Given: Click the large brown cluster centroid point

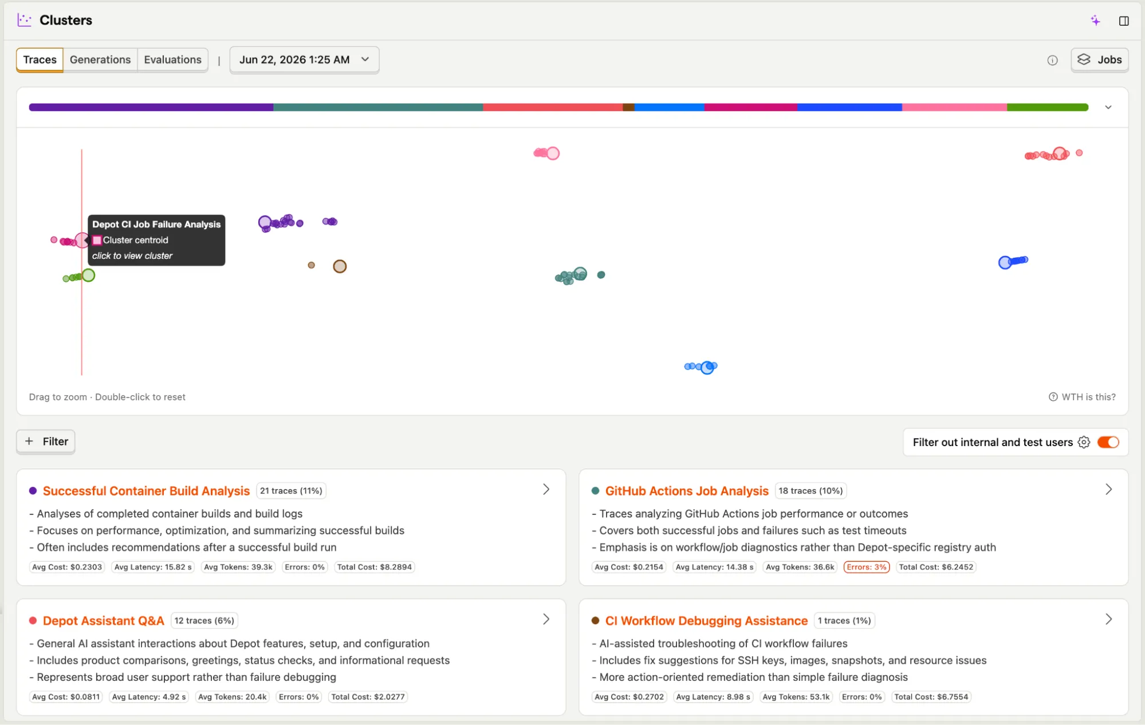Looking at the screenshot, I should (340, 266).
